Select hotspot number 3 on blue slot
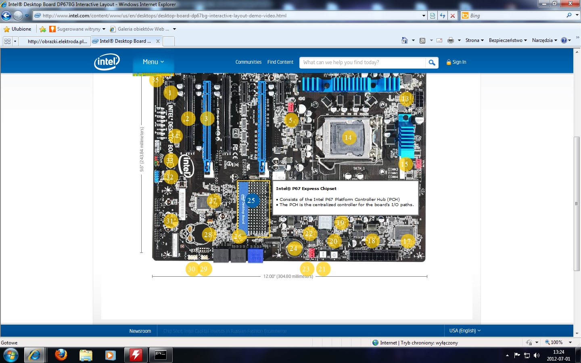Image resolution: width=581 pixels, height=363 pixels. [x=207, y=119]
